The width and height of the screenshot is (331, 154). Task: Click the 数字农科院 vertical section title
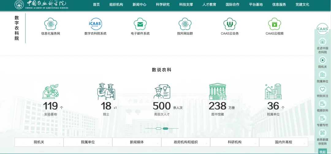(17, 28)
